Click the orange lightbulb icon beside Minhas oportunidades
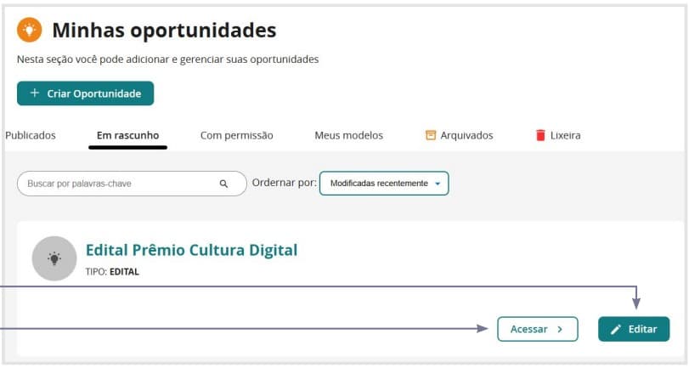Screen dimensions: 689x368 coord(30,31)
